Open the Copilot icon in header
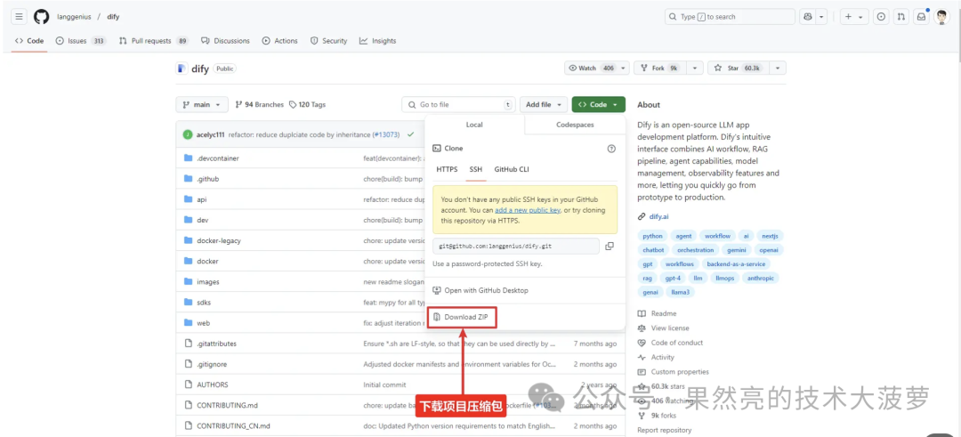Viewport: 961px width, 437px height. point(808,17)
